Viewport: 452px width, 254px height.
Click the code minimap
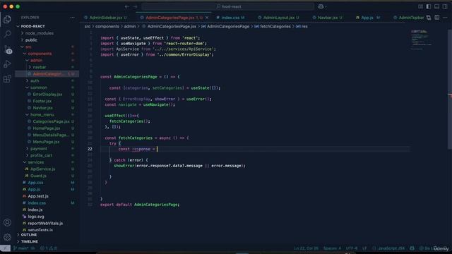pos(421,40)
